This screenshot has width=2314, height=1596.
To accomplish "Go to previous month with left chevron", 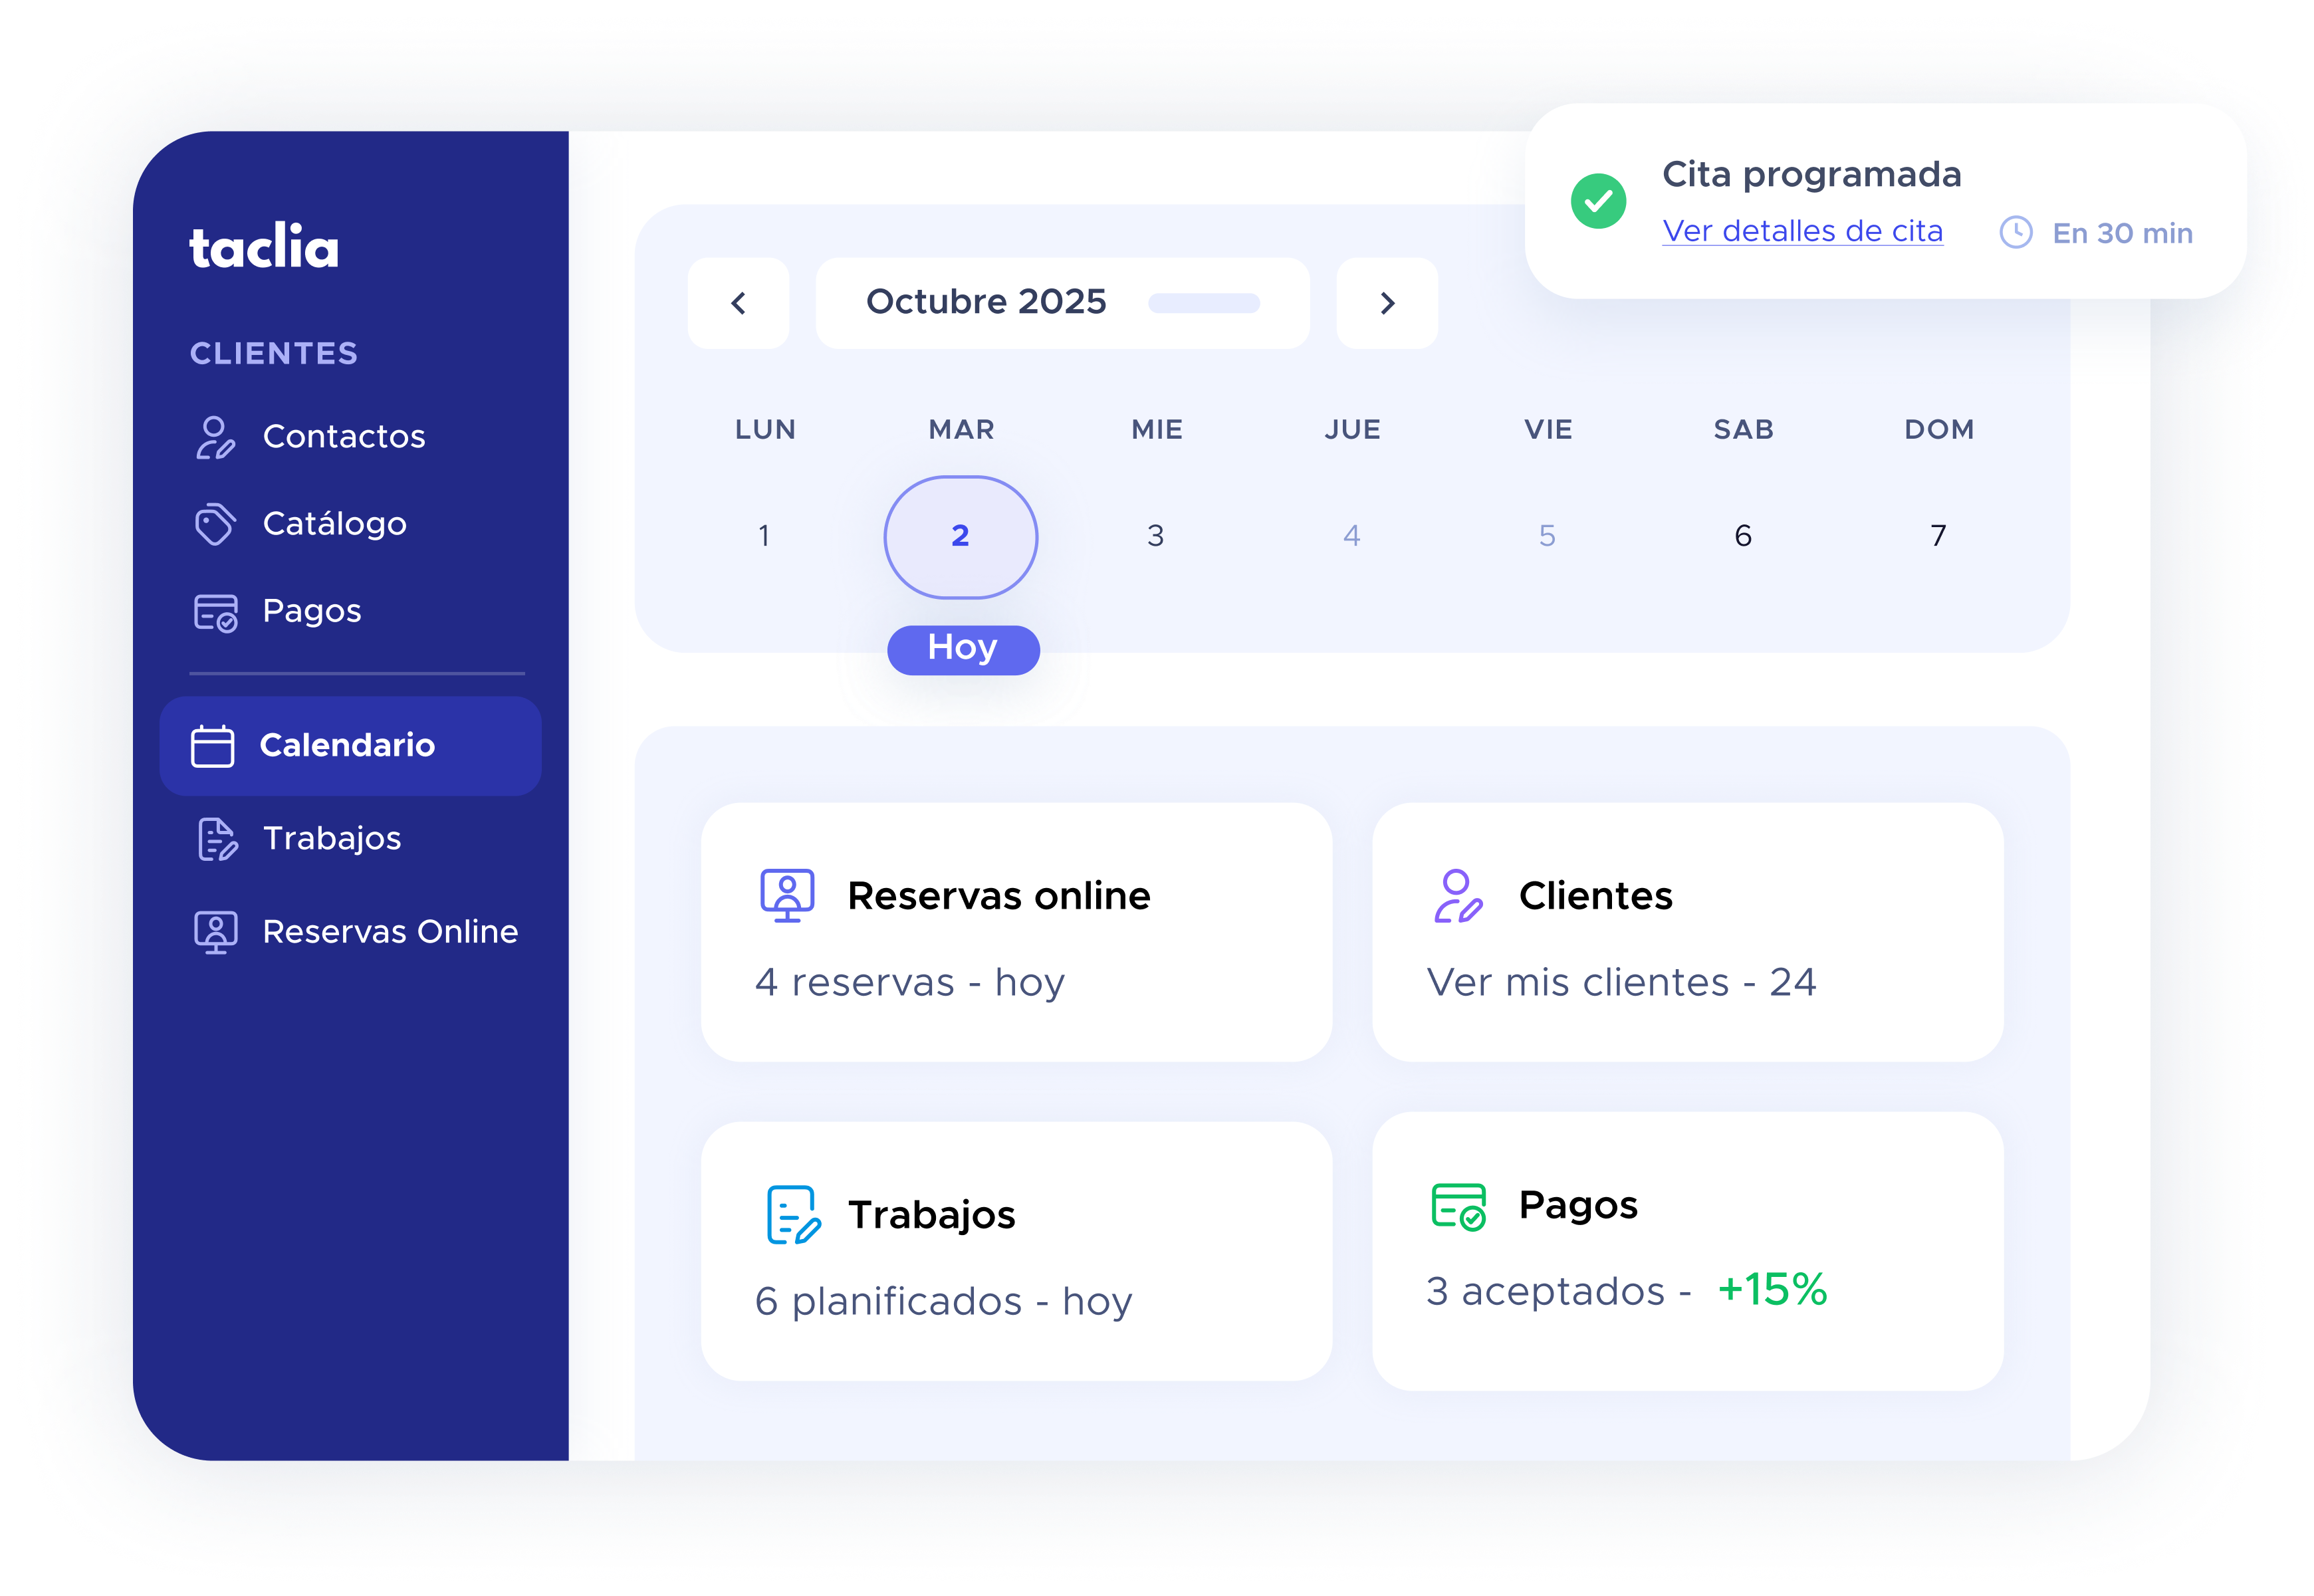I will tap(738, 303).
